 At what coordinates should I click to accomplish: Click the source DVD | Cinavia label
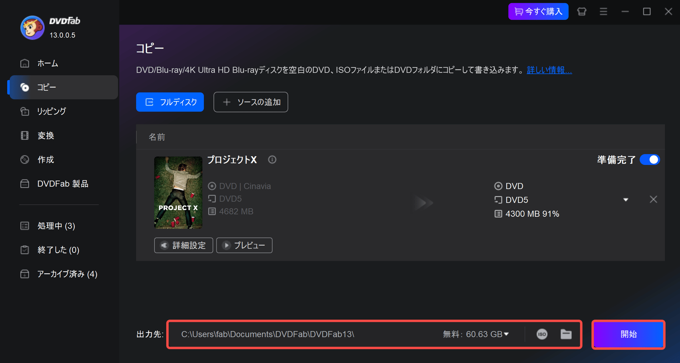(245, 186)
